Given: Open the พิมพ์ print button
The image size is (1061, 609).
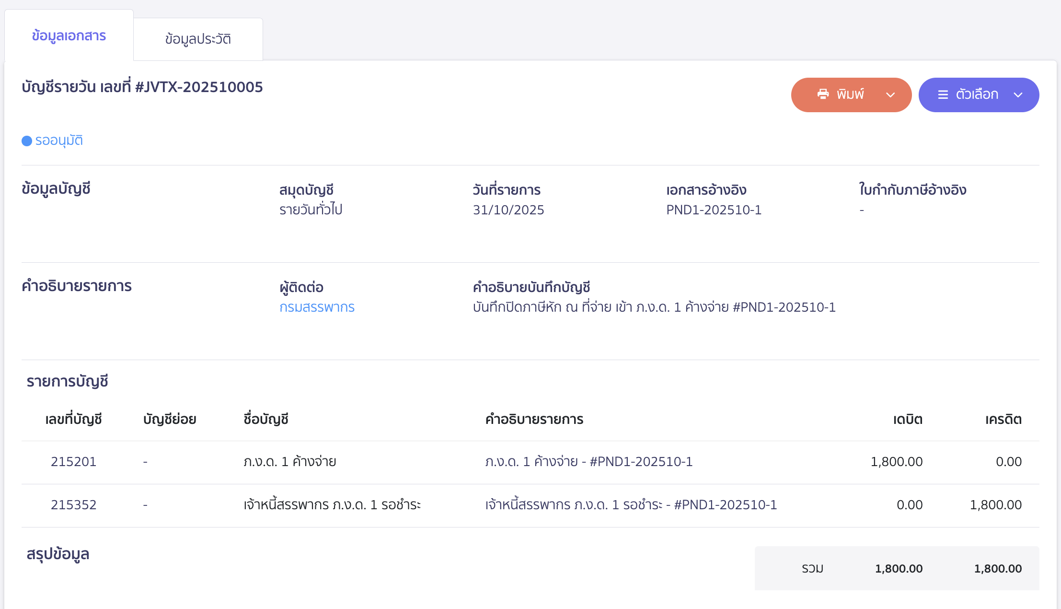Looking at the screenshot, I should click(x=851, y=94).
